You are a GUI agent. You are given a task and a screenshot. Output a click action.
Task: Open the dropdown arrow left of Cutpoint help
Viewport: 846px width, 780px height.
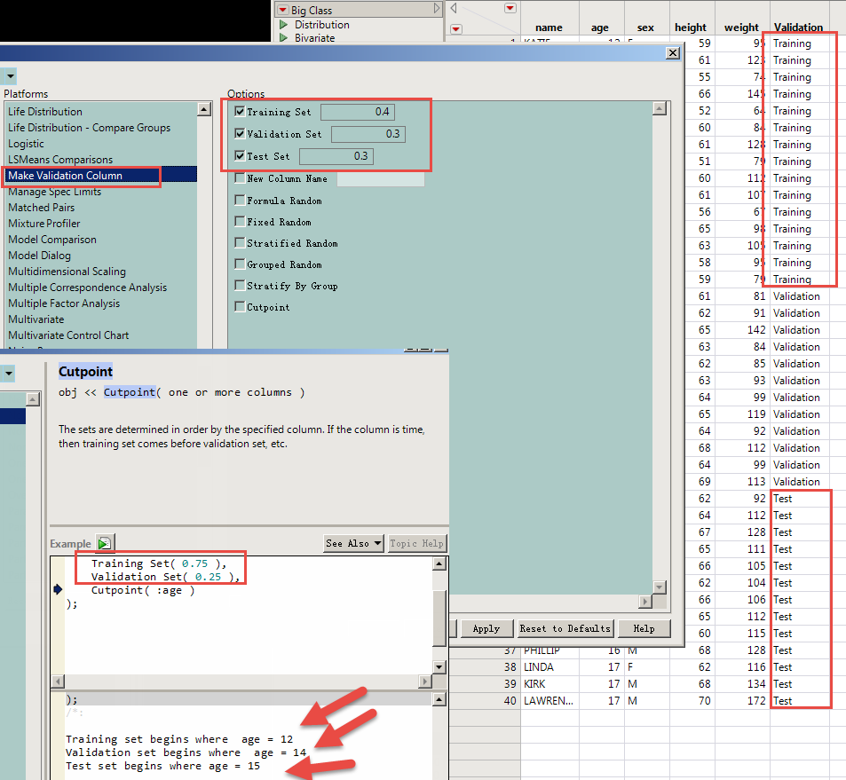click(x=8, y=374)
